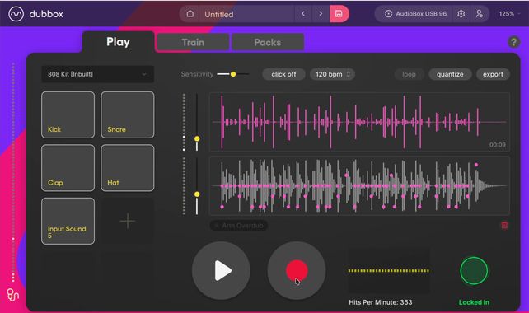Open audio settings gear icon

[461, 14]
